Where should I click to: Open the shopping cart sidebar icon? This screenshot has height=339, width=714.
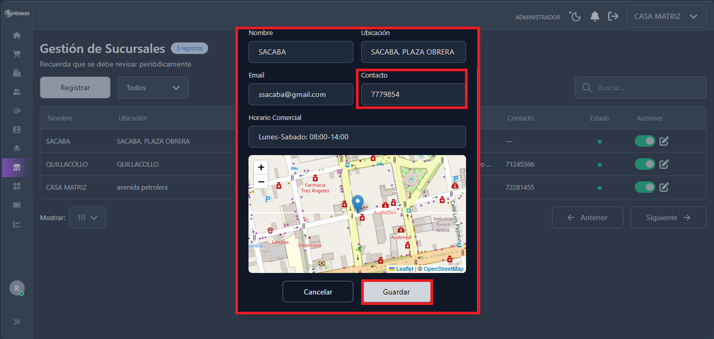[x=17, y=54]
